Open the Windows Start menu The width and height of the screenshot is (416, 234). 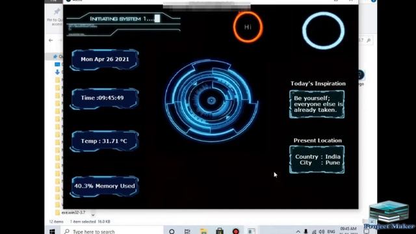pos(52,231)
